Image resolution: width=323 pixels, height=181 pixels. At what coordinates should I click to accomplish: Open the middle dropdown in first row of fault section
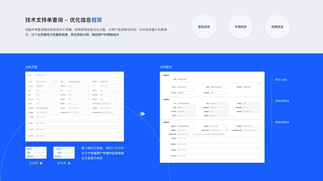click(219, 126)
